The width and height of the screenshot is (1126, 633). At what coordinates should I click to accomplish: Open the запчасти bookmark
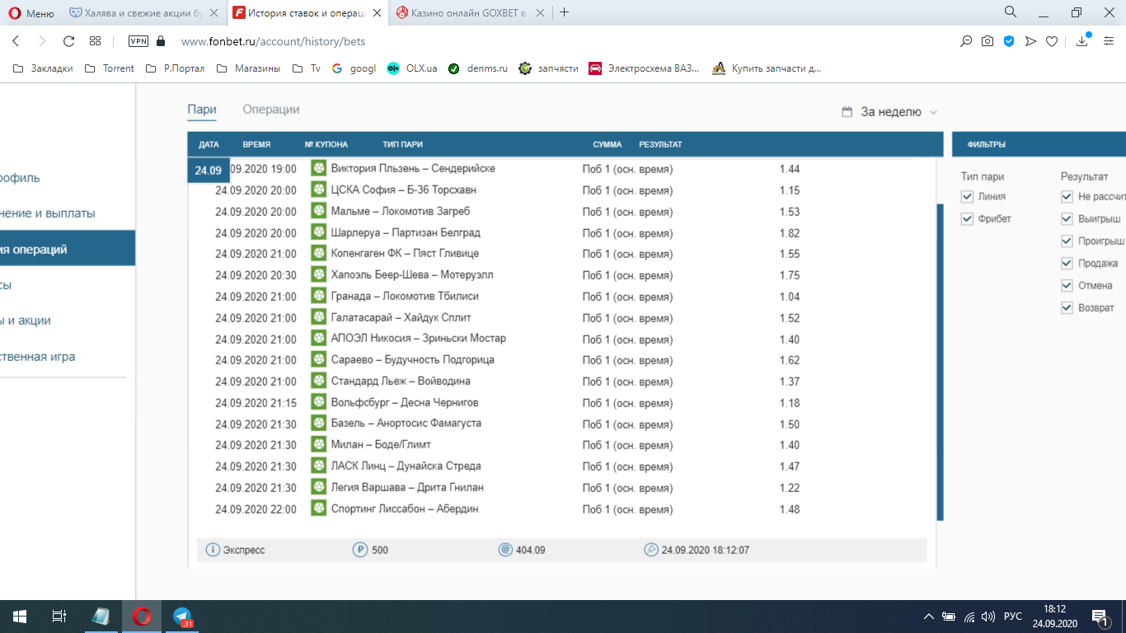[x=548, y=68]
